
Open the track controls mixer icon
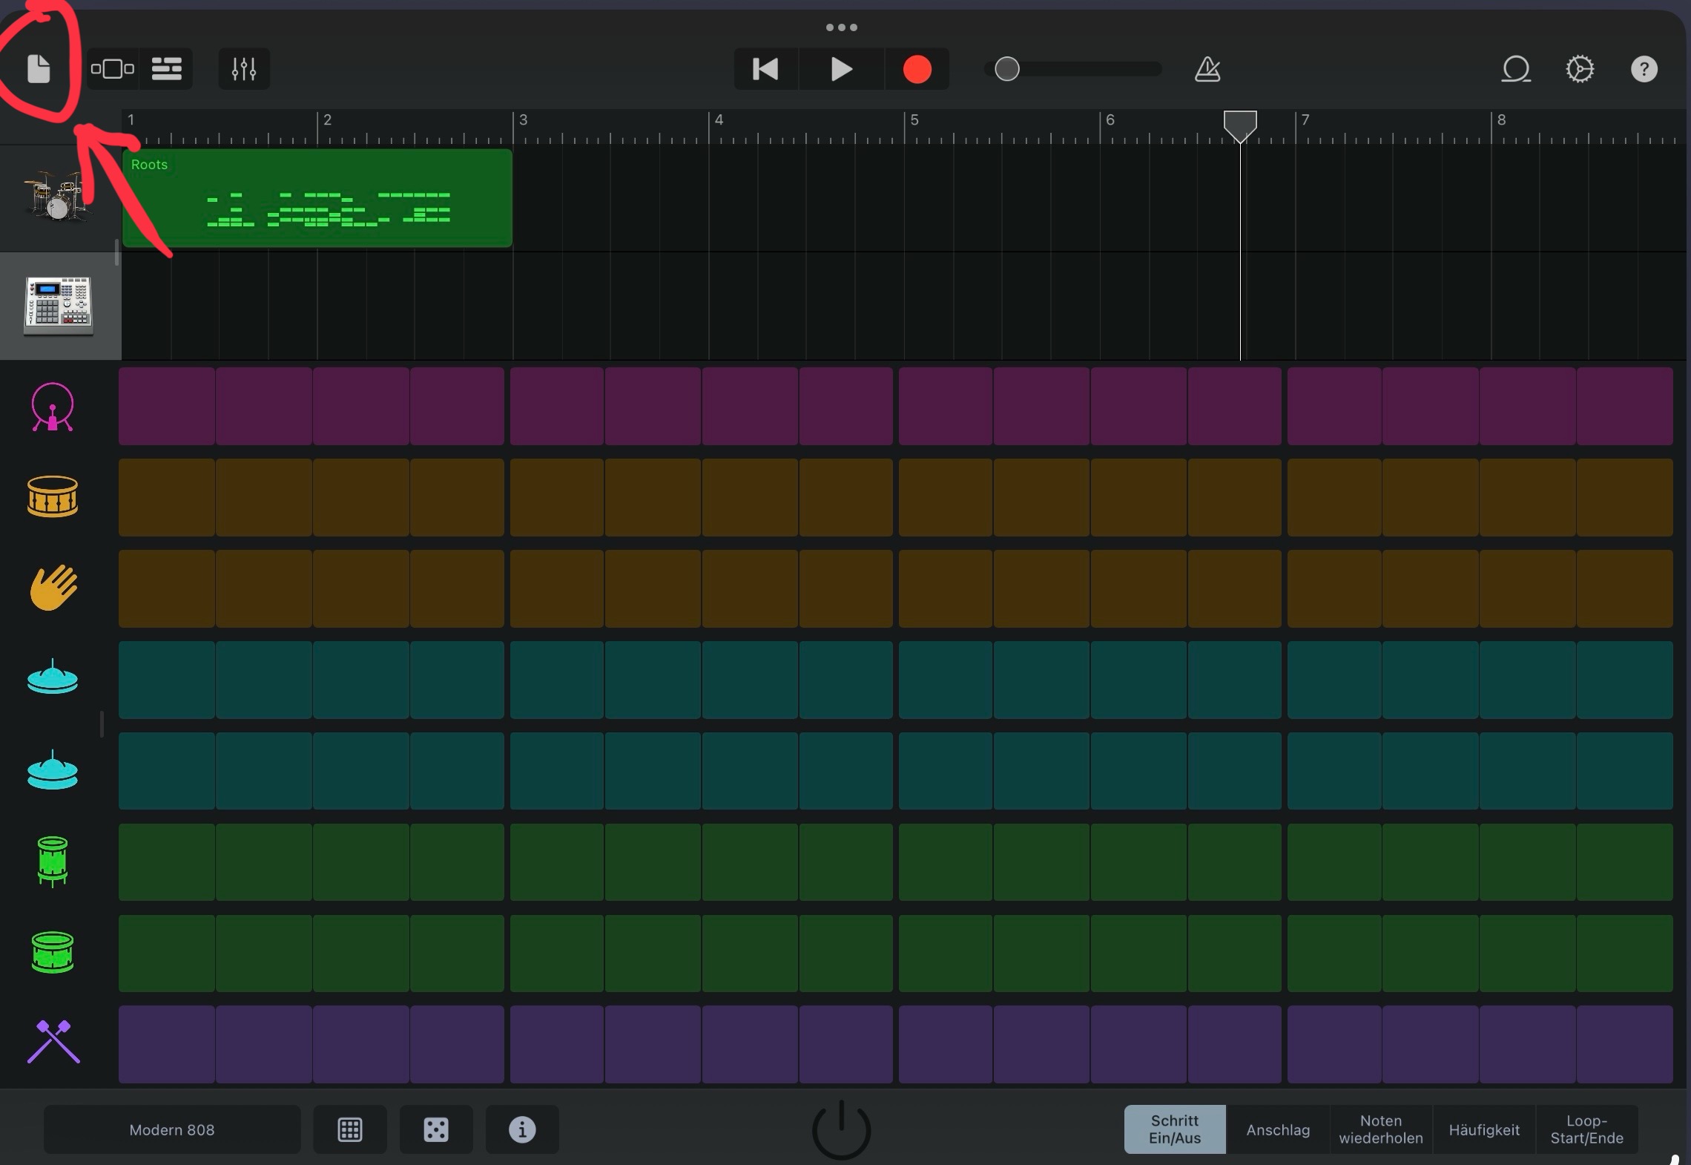pyautogui.click(x=244, y=69)
